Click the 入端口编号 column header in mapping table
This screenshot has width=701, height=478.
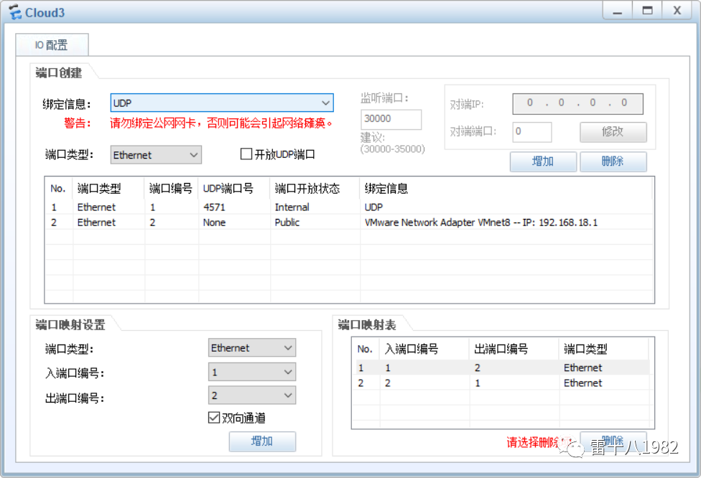point(424,349)
